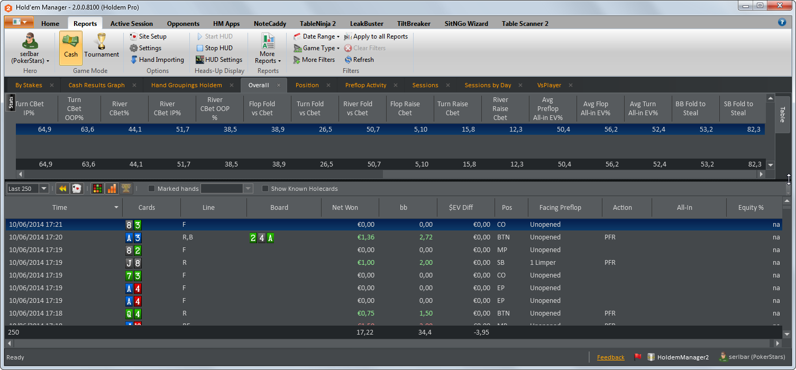Apply filters to all reports
Screen dimensions: 796x370
pos(376,36)
